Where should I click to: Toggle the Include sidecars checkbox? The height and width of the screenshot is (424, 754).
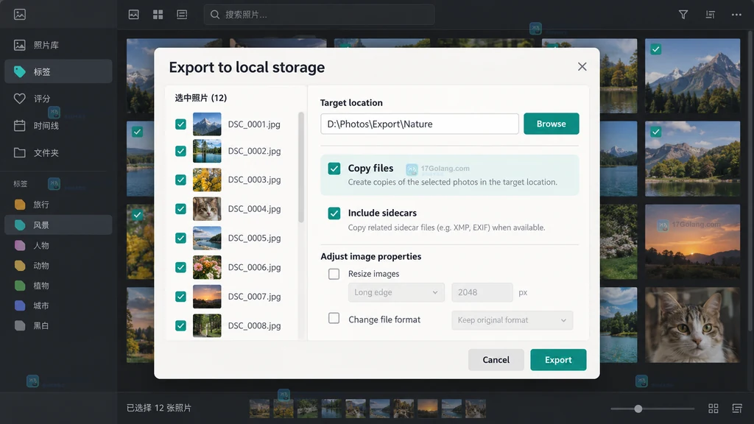[x=334, y=213]
